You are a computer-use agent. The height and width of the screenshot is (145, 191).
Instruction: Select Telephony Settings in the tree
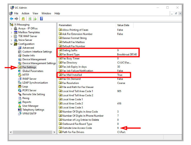(x=33, y=110)
